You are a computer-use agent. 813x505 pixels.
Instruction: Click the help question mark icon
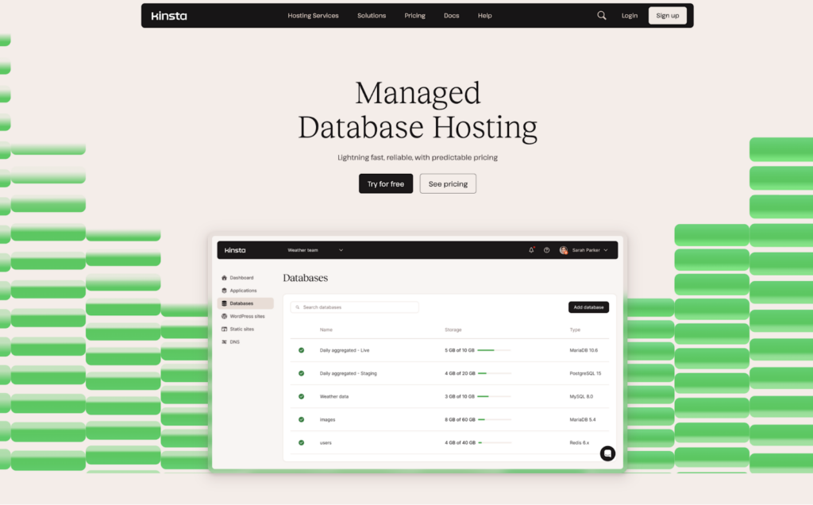pos(546,249)
